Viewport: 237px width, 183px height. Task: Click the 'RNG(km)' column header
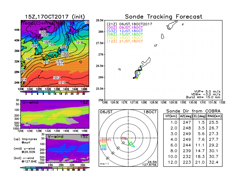tap(215, 116)
